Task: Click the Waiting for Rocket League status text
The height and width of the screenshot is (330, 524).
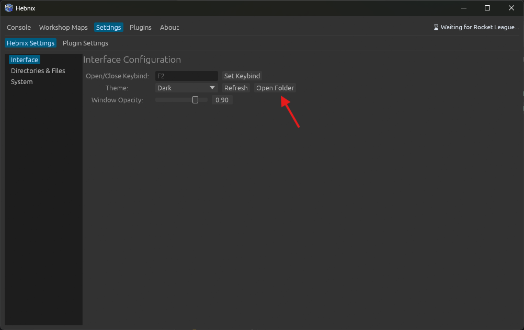Action: tap(480, 27)
